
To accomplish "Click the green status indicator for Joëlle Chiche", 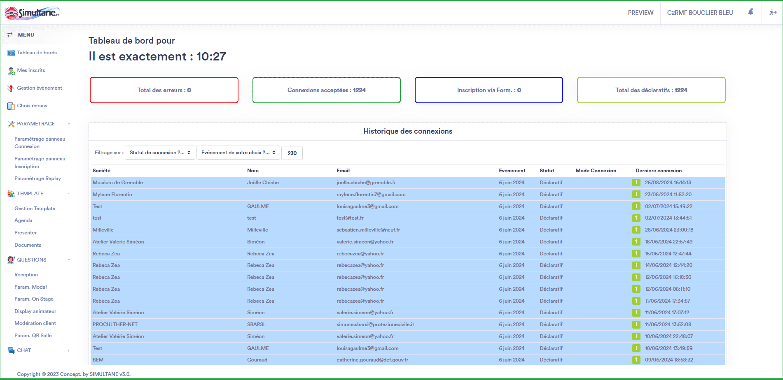I will 636,182.
